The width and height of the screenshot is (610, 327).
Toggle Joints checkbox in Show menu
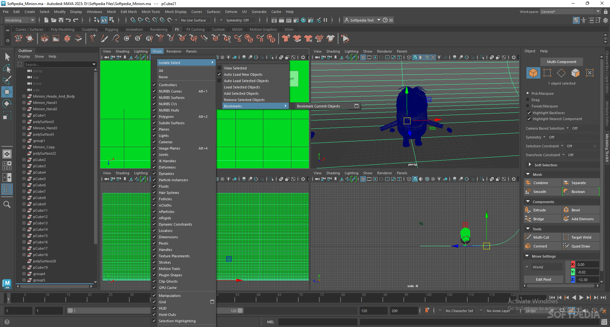click(154, 155)
